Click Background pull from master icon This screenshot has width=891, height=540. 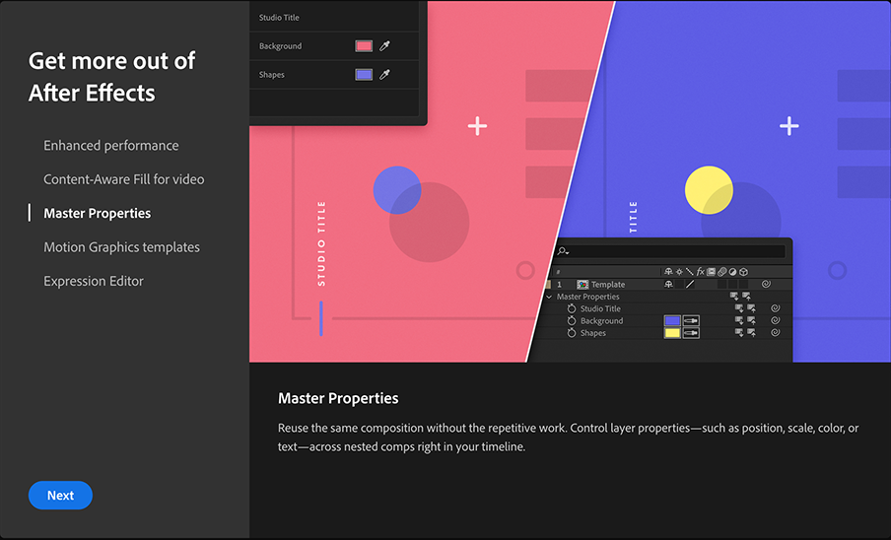pyautogui.click(x=739, y=320)
